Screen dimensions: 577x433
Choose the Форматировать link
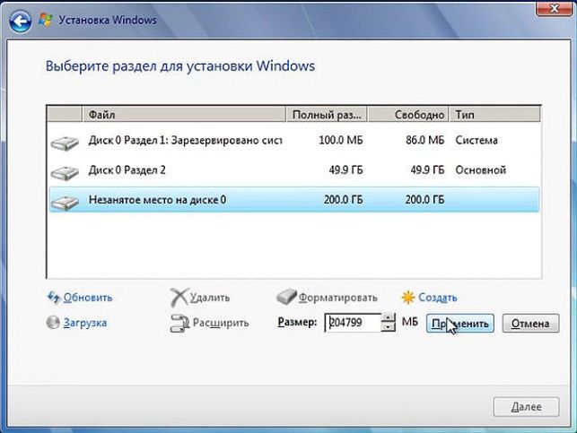pos(337,298)
